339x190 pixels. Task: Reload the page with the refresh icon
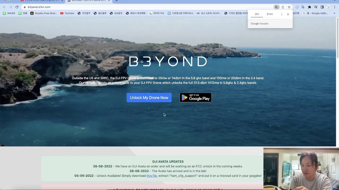17,7
